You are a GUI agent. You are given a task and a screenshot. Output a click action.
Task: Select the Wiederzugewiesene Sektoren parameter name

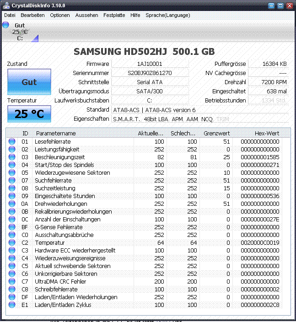(72, 173)
